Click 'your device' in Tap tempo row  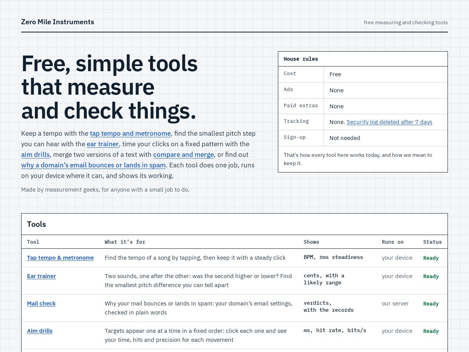pyautogui.click(x=397, y=258)
